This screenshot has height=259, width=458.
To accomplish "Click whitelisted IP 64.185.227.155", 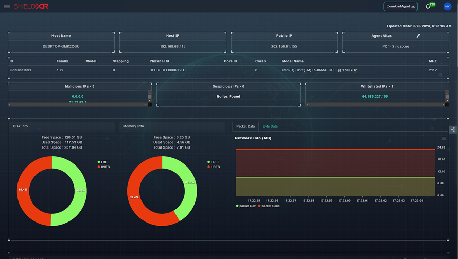I will pyautogui.click(x=375, y=97).
